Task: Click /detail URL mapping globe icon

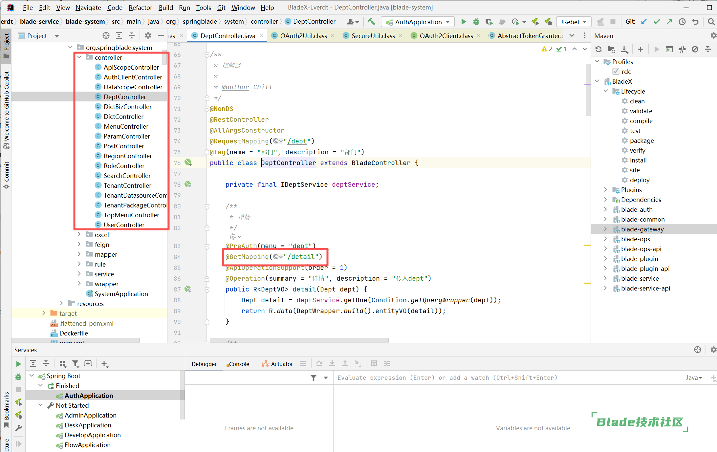Action: click(x=276, y=257)
